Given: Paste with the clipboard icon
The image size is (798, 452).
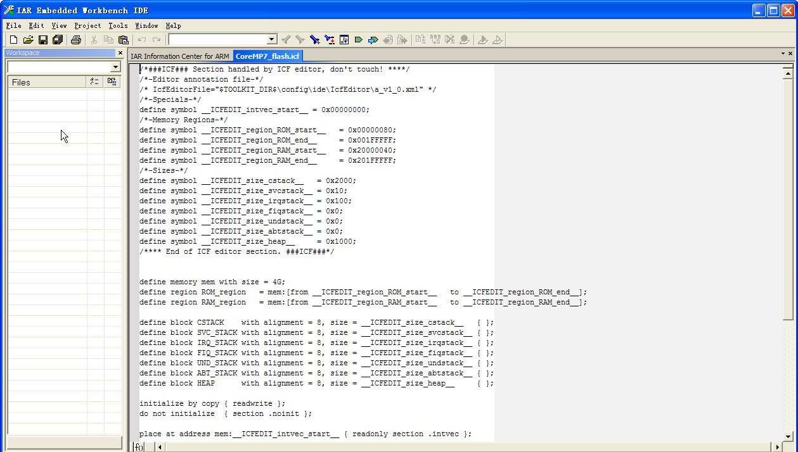Looking at the screenshot, I should (x=124, y=40).
